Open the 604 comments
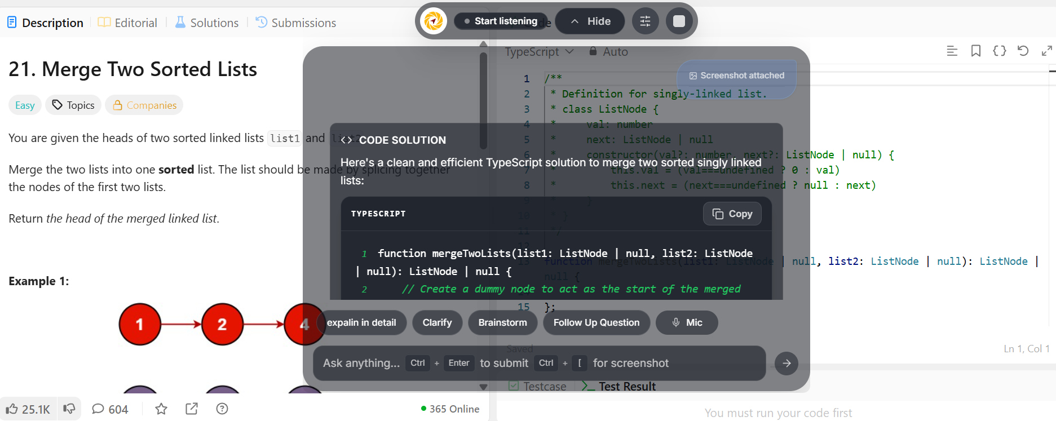 tap(111, 409)
